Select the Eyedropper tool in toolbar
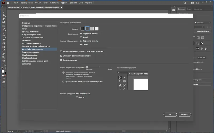The width and height of the screenshot is (214, 133). pyautogui.click(x=4, y=50)
